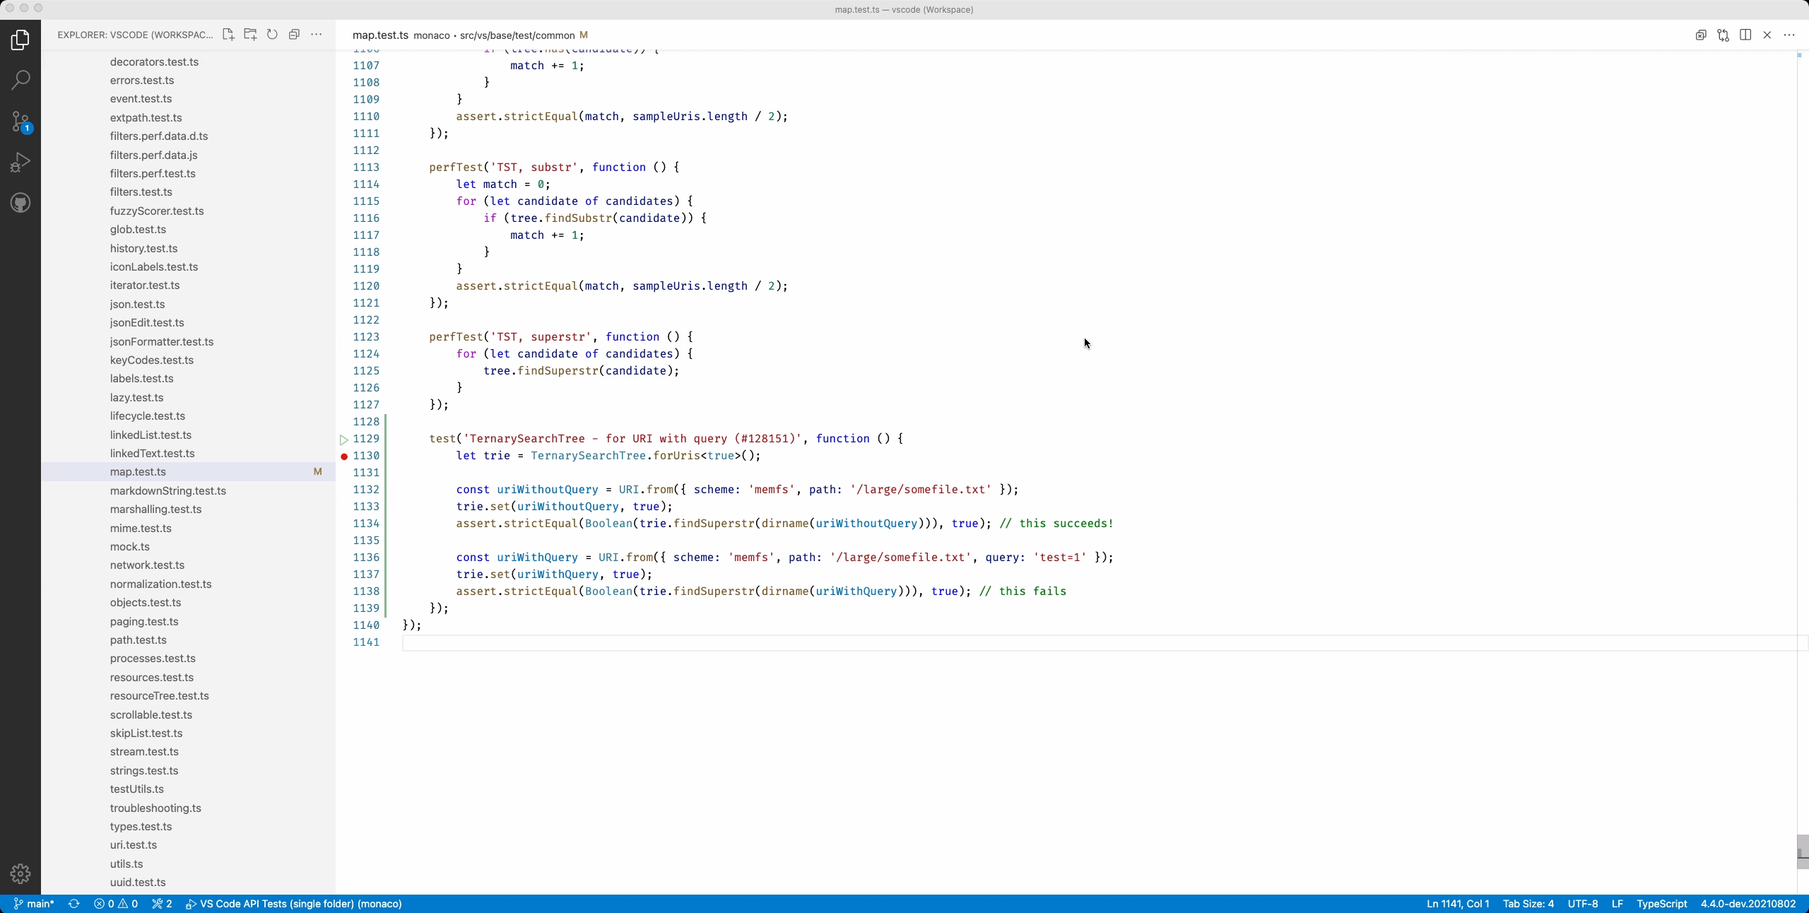Toggle the breakpoint on line 1130
This screenshot has height=913, width=1809.
[344, 457]
